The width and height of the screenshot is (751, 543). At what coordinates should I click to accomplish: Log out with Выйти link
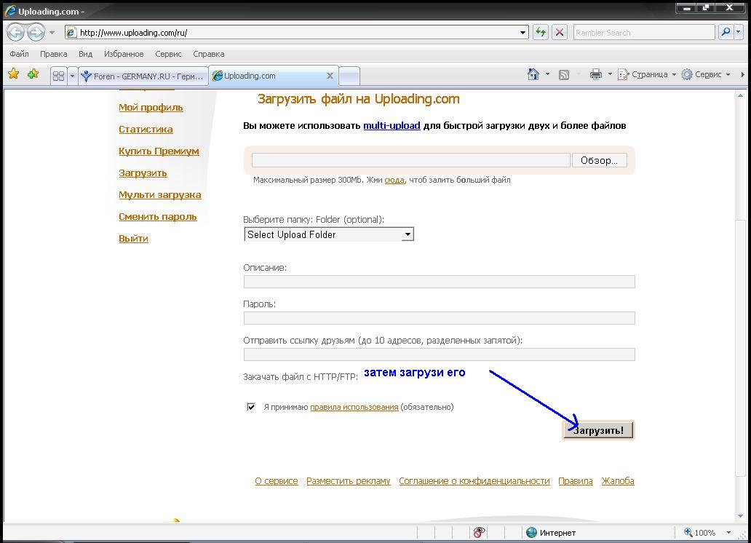(133, 238)
